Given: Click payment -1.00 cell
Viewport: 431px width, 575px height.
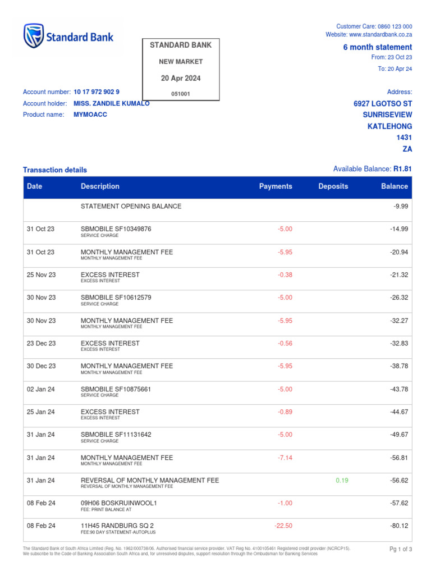Looking at the screenshot, I should pyautogui.click(x=285, y=504).
